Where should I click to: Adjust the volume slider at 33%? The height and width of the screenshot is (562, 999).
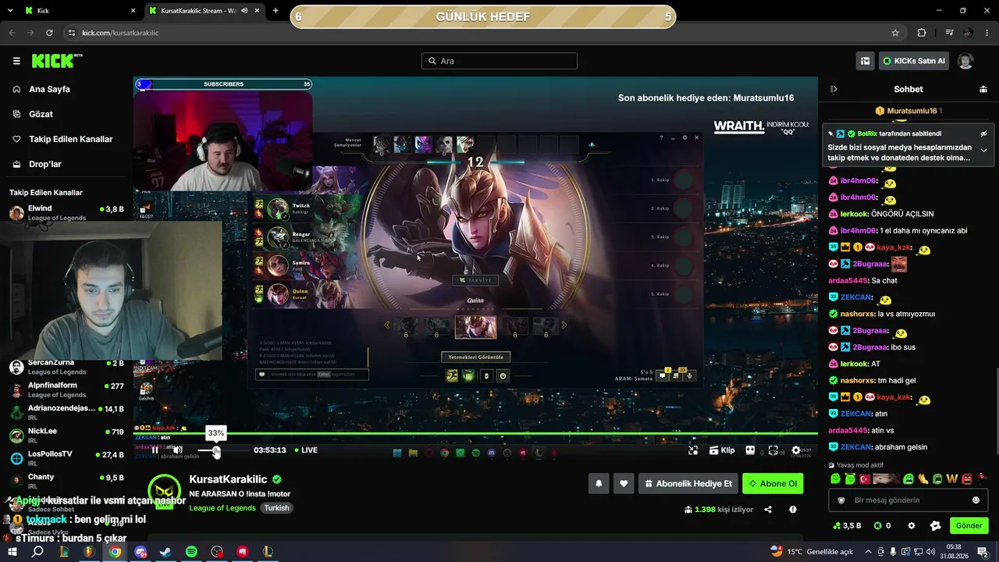pos(216,450)
